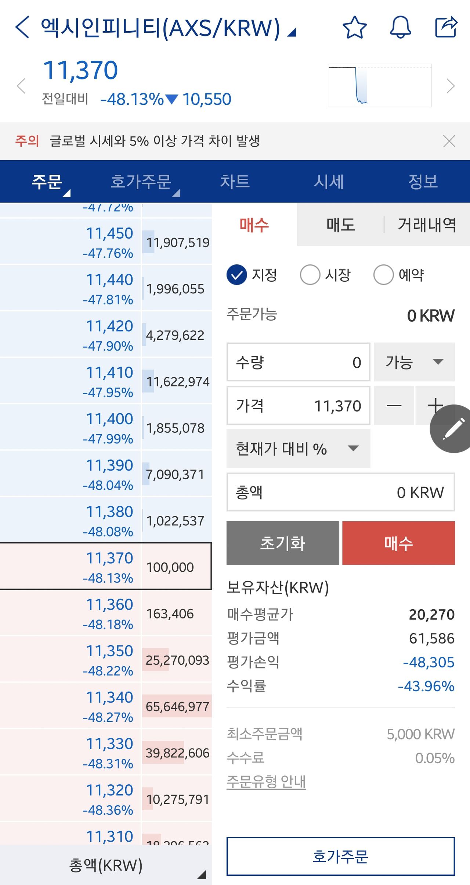This screenshot has width=470, height=885.
Task: Tap the share icon in header
Action: [446, 27]
